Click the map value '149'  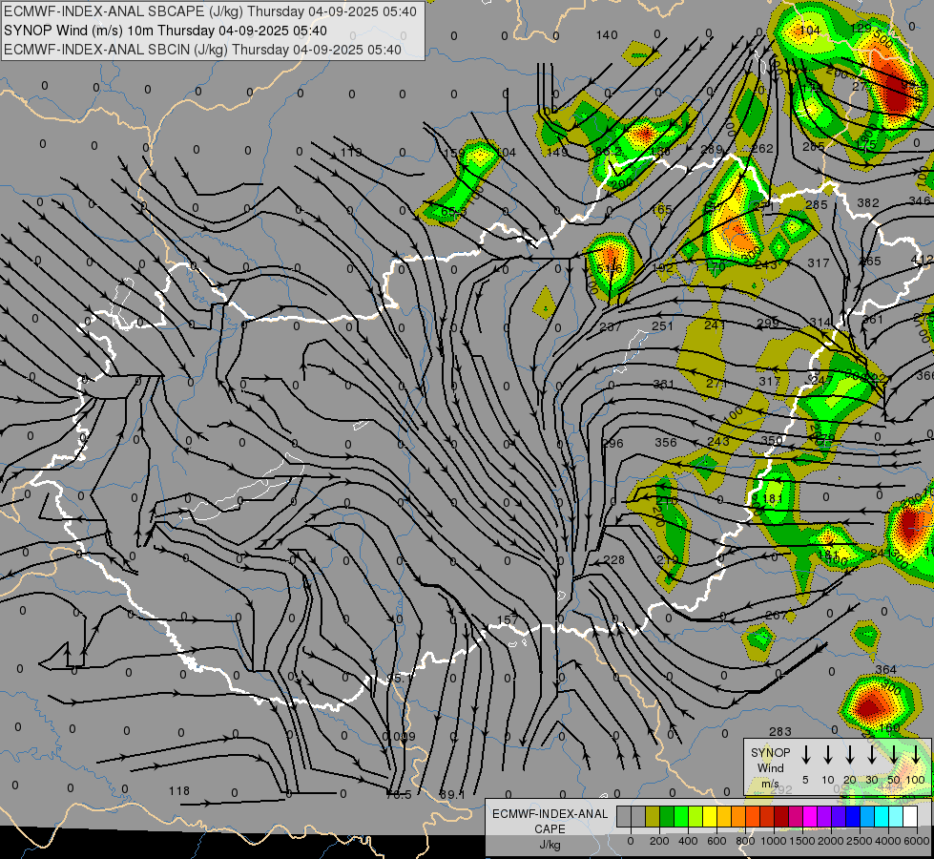coord(557,152)
